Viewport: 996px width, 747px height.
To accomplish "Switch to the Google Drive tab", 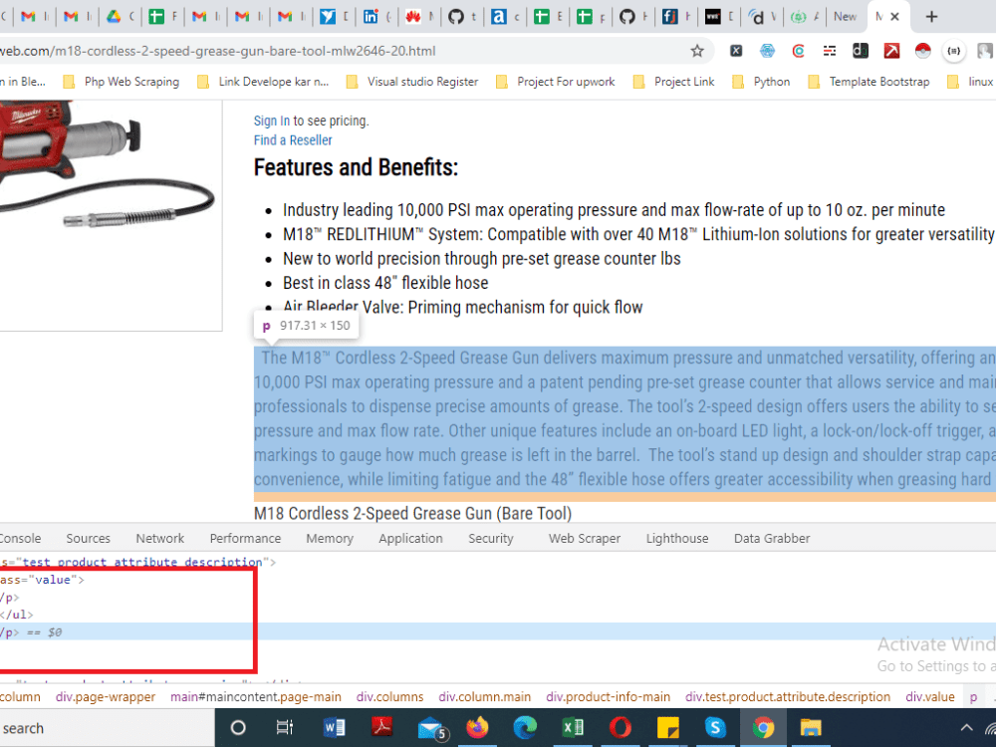I will (114, 17).
